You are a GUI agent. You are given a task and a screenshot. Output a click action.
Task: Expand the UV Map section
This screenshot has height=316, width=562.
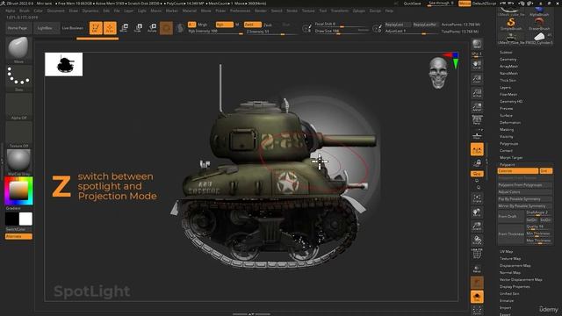[x=506, y=252]
